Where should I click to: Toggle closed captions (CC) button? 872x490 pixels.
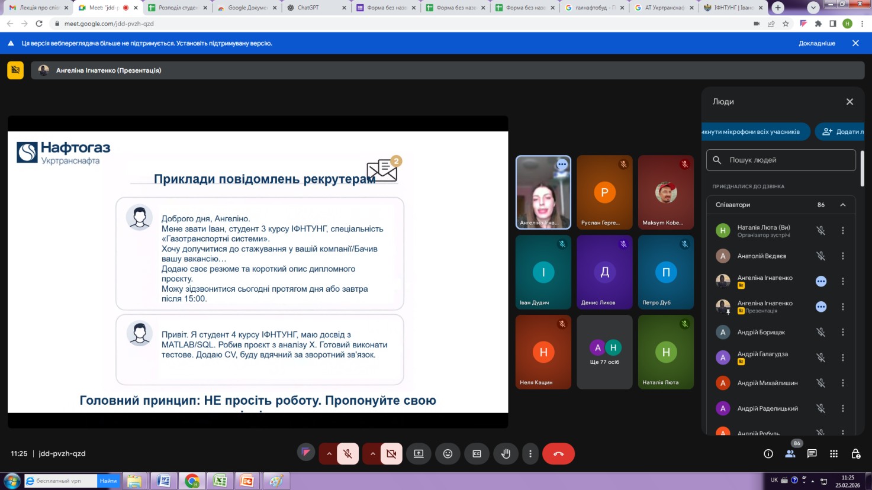477,454
